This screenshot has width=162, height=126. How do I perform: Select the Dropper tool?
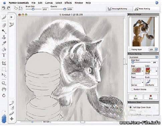point(4,43)
